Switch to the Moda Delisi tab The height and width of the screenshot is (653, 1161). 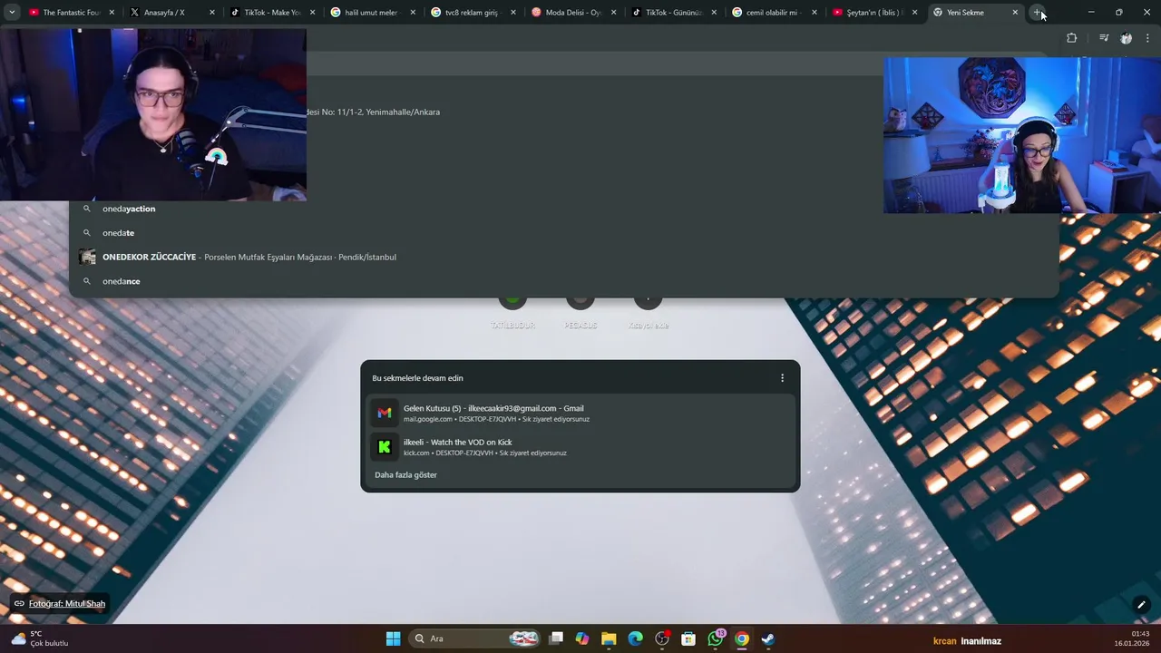pyautogui.click(x=573, y=13)
